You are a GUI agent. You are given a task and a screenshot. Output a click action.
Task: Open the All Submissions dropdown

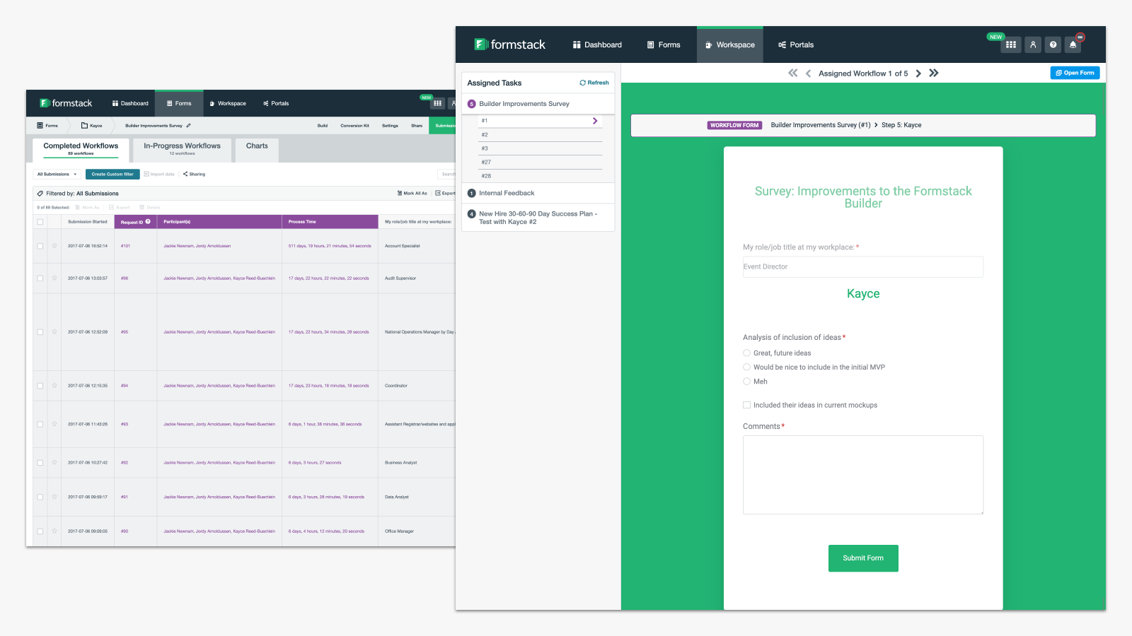coord(57,174)
